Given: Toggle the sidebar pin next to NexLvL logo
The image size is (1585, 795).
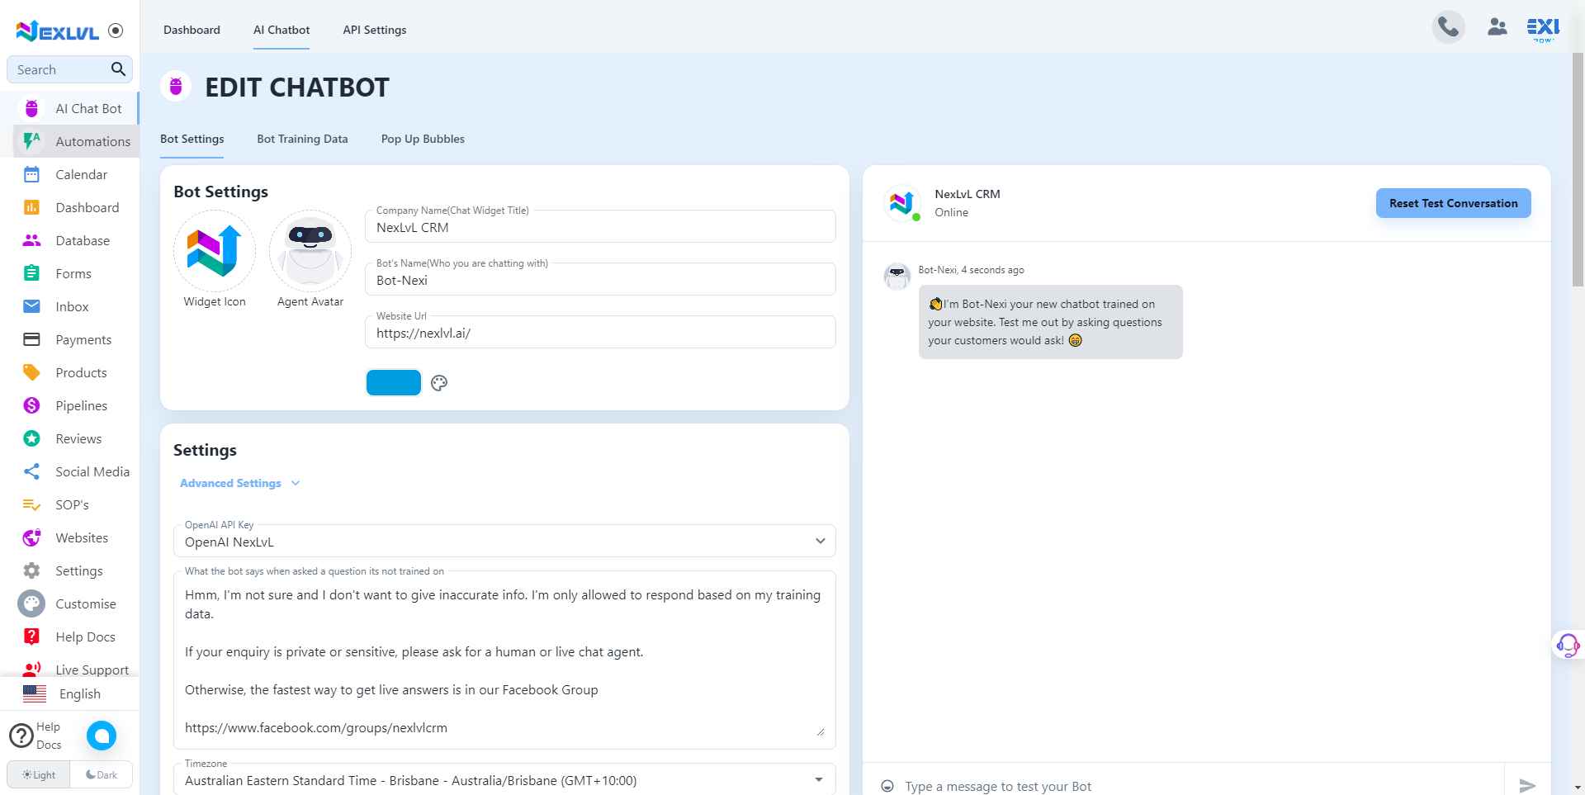Looking at the screenshot, I should [x=116, y=31].
